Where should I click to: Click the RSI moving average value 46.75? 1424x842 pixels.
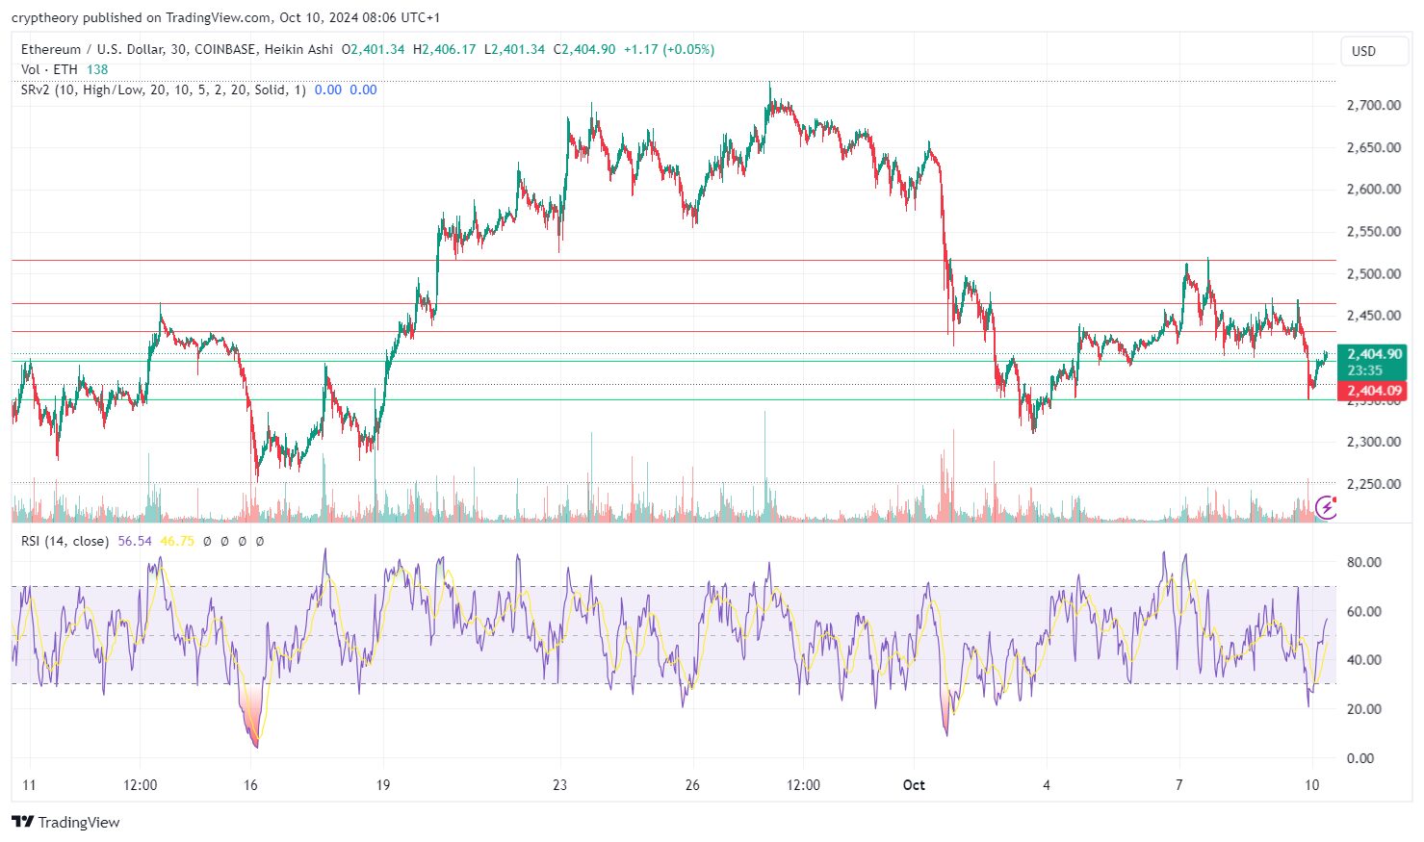coord(177,541)
